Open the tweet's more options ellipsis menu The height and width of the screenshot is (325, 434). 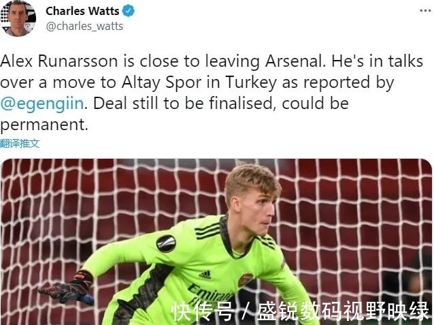click(x=425, y=11)
